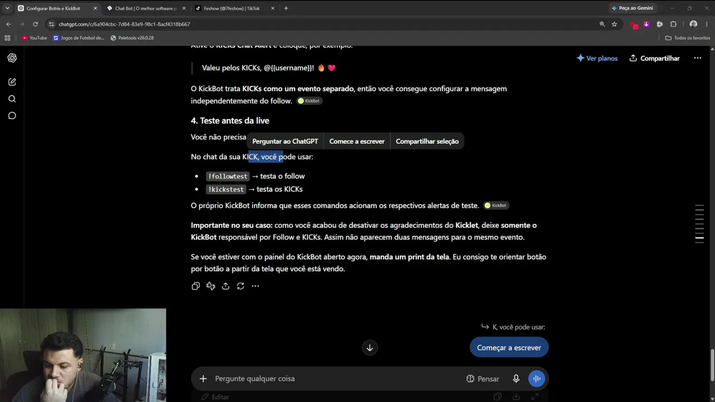Open KickBot source chip after 'alertas de teste'
Image resolution: width=715 pixels, height=402 pixels.
point(496,205)
